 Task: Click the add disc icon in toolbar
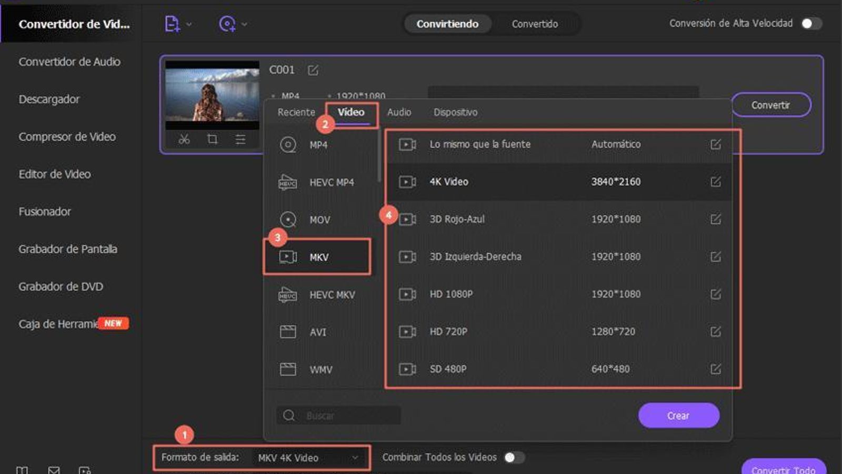point(227,24)
